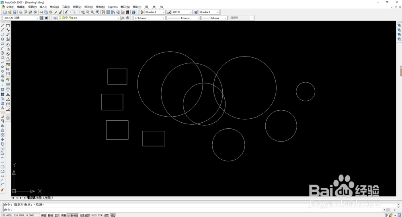The height and width of the screenshot is (217, 402).
Task: Click the coordinates readout in status bar
Action: 20,215
